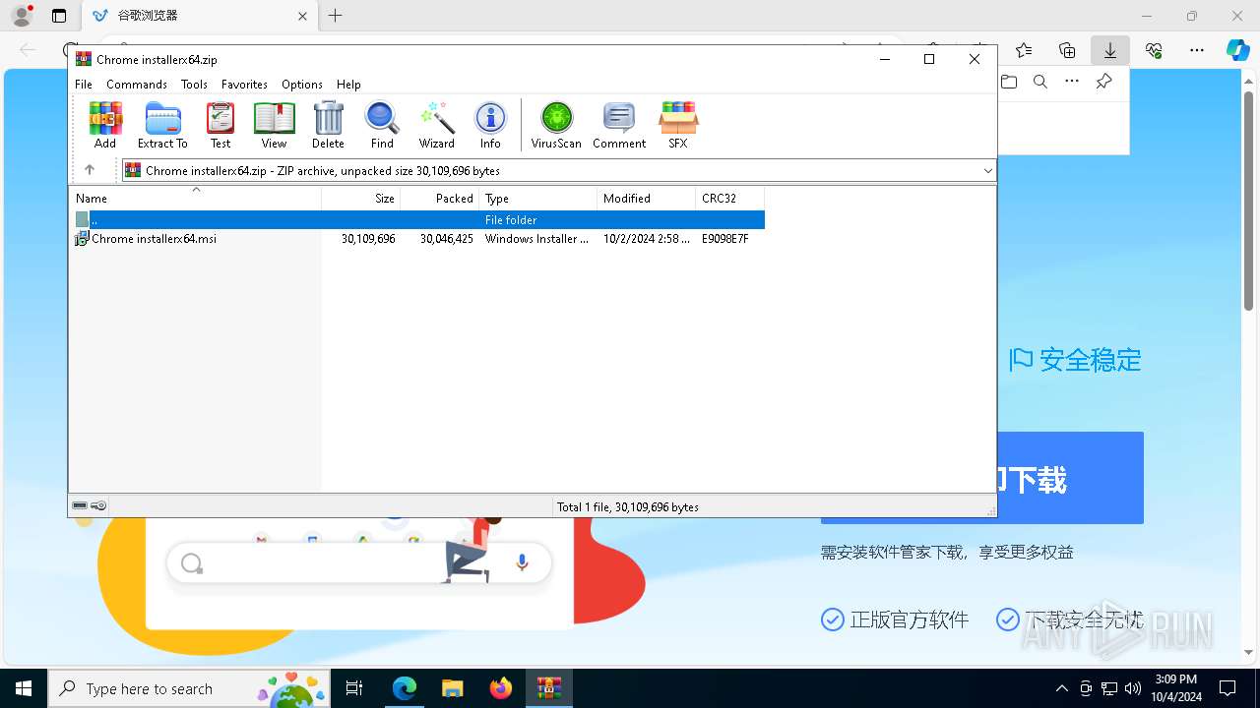Image resolution: width=1260 pixels, height=708 pixels.
Task: Show archive Info
Action: point(490,125)
